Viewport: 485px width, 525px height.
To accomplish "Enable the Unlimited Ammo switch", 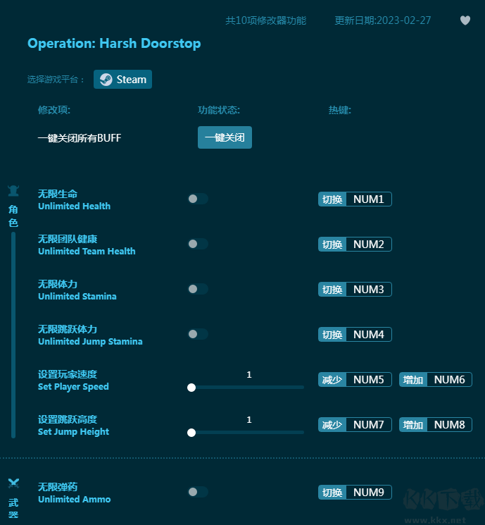I will click(198, 492).
